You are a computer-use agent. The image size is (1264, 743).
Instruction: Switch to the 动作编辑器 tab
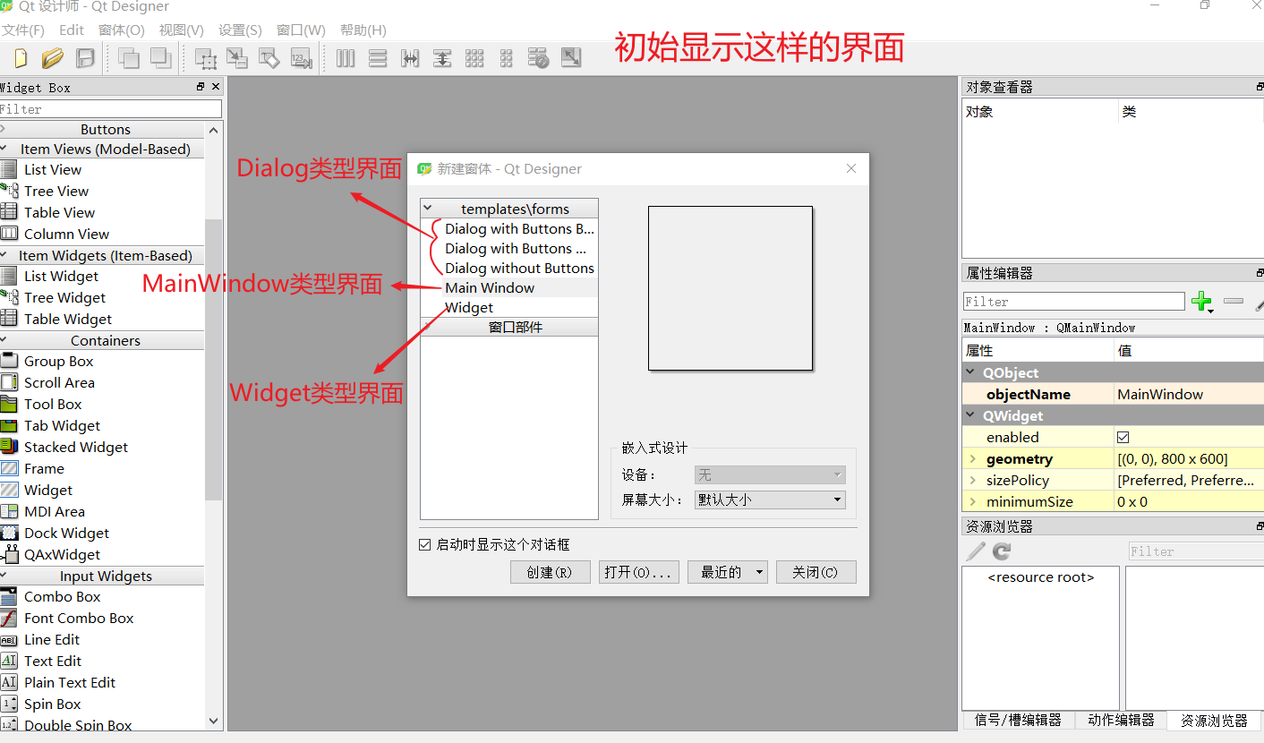click(x=1120, y=720)
